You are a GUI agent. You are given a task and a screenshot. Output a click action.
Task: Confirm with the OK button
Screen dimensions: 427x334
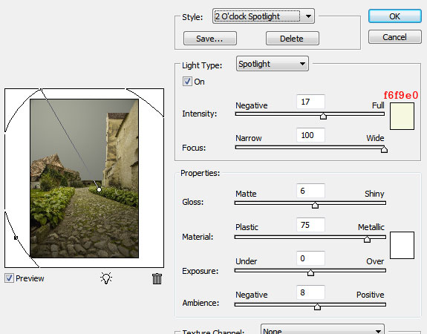[395, 16]
